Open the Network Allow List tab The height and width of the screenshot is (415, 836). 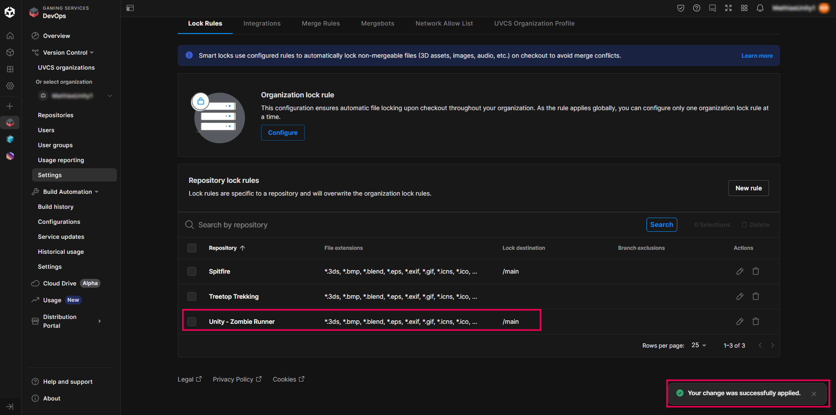pos(444,23)
